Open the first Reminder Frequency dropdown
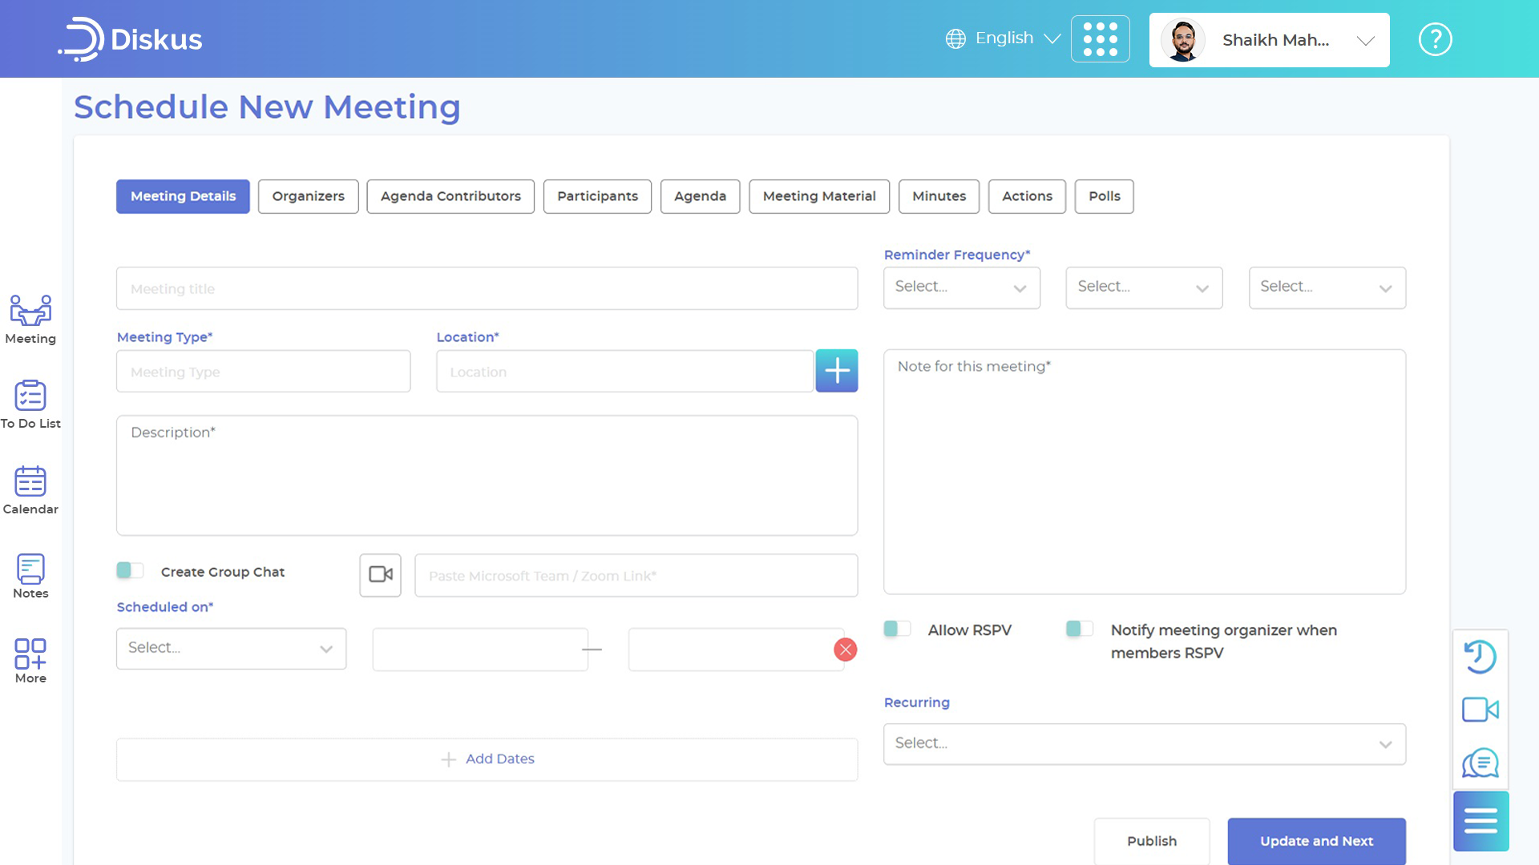 961,288
